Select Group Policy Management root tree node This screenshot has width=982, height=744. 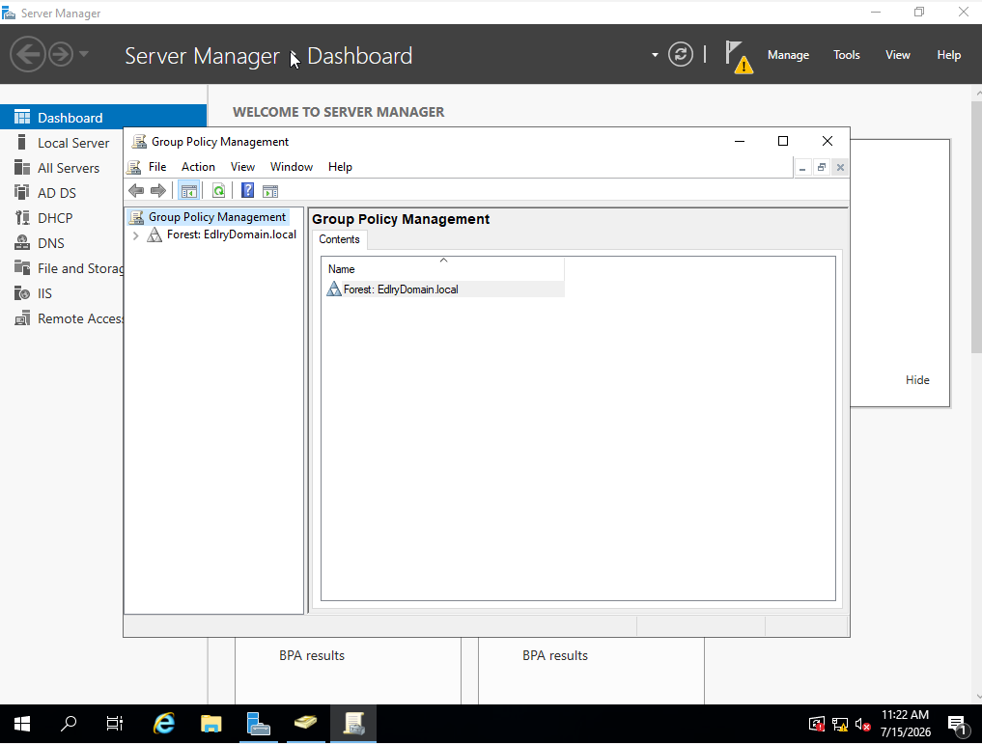coord(216,217)
